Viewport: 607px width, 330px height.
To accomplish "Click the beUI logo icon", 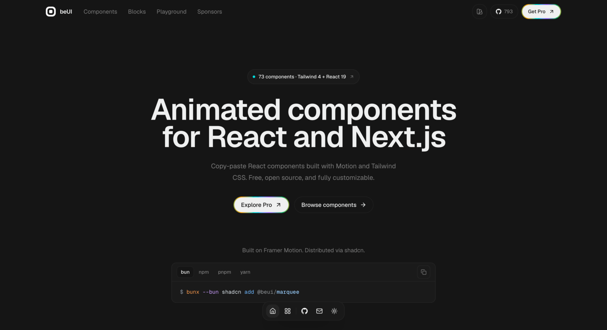I will click(x=51, y=12).
